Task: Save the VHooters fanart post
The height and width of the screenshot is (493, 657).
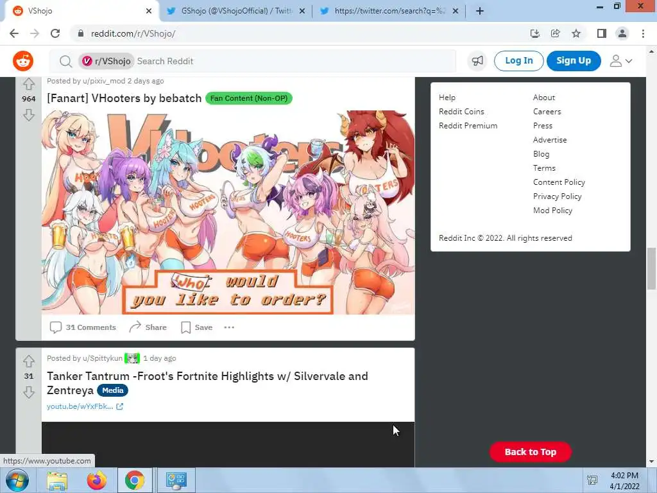Action: [197, 327]
